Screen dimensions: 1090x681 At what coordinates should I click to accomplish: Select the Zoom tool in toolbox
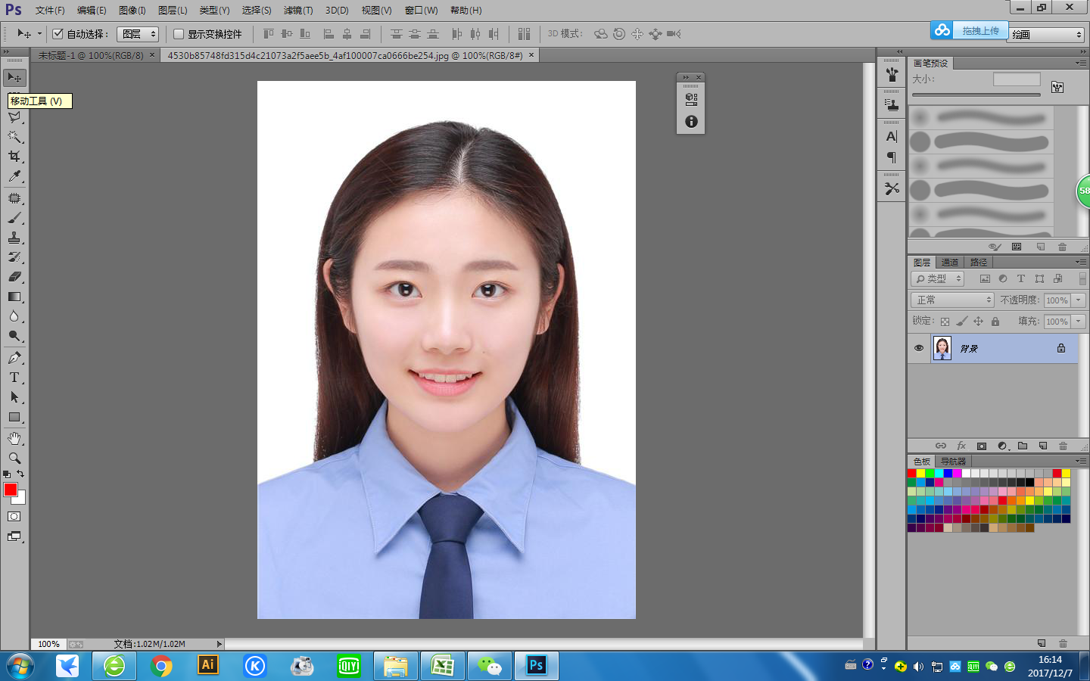click(x=14, y=459)
